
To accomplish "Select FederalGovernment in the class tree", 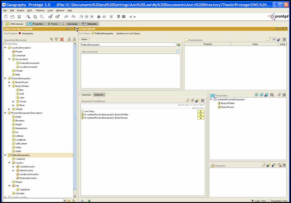I will point(28,63).
